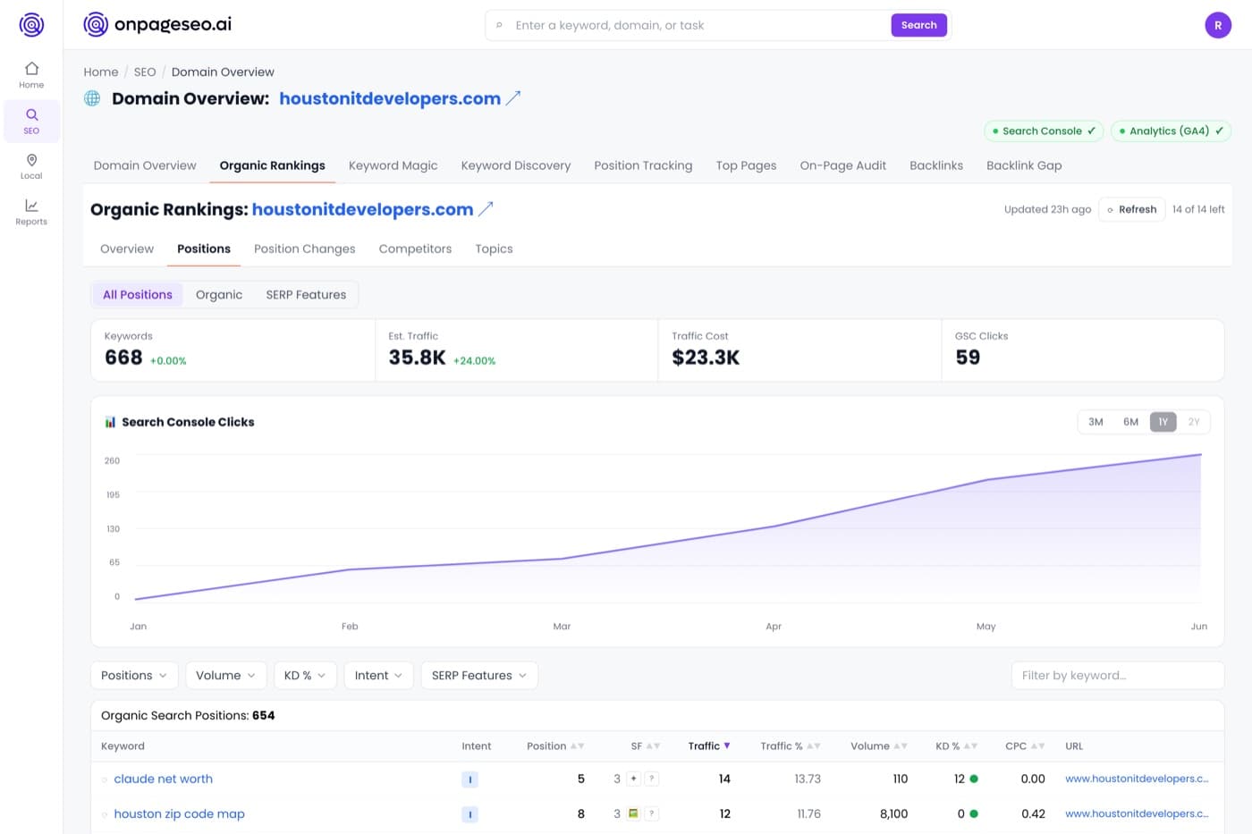Viewport: 1252px width, 834px height.
Task: Expand the Volume filter dropdown
Action: [226, 676]
